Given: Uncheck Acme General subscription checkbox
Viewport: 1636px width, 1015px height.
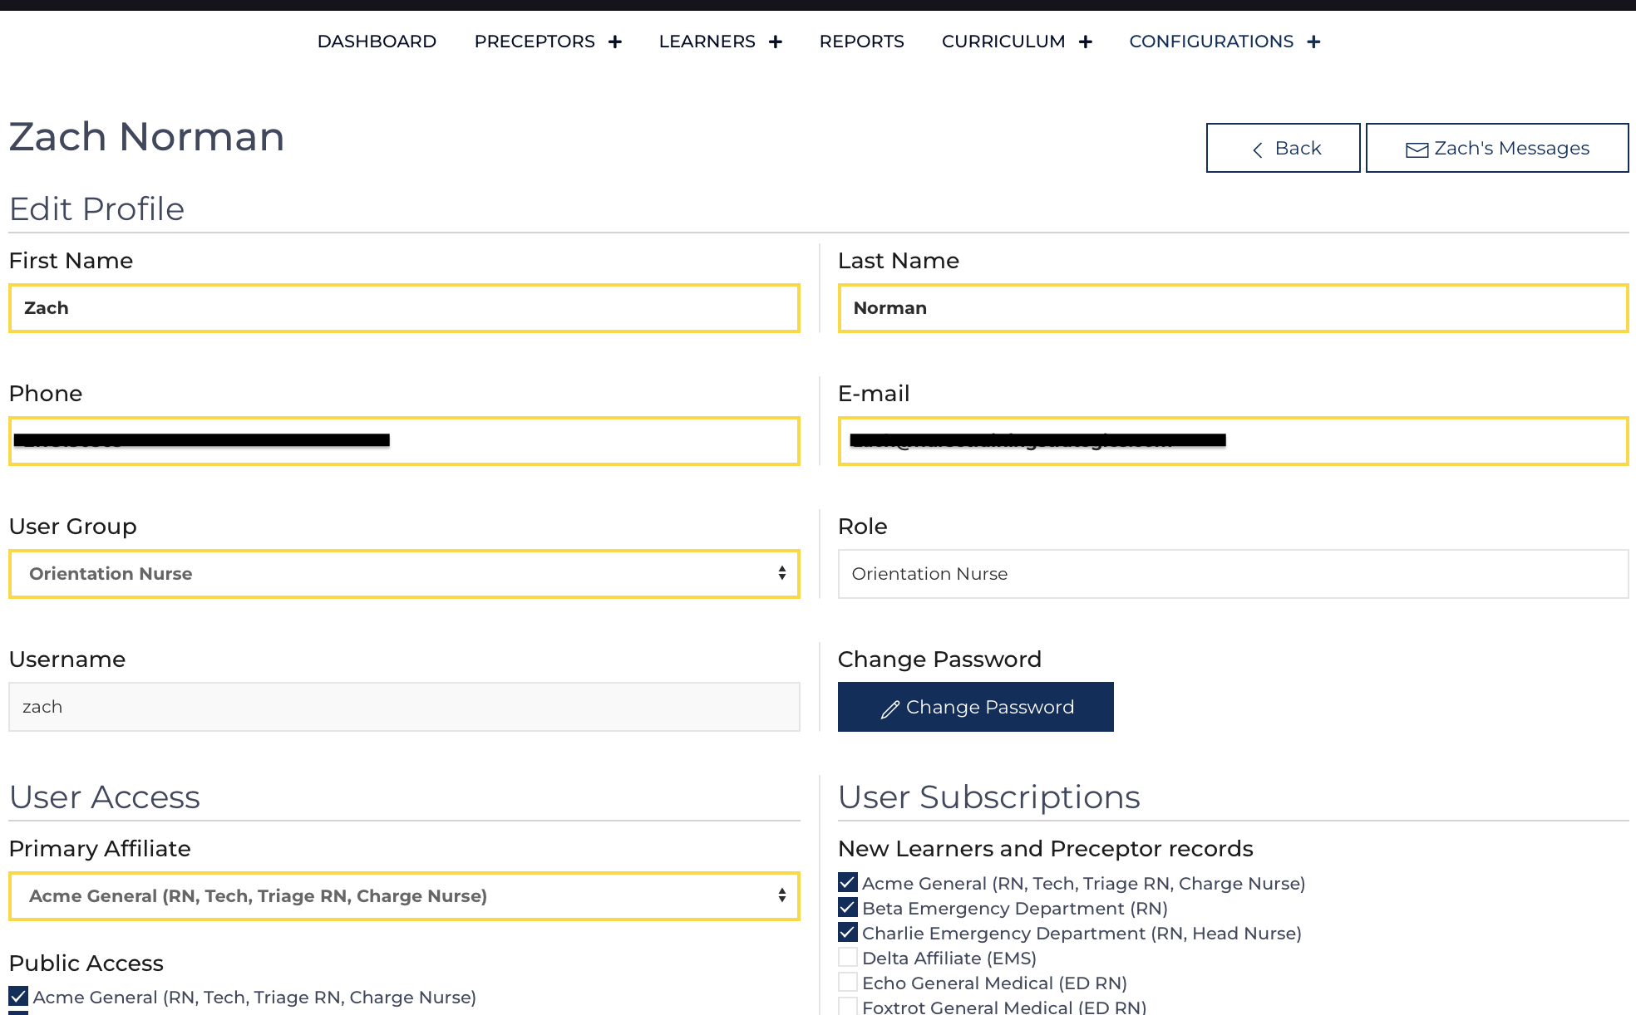Looking at the screenshot, I should (x=848, y=882).
